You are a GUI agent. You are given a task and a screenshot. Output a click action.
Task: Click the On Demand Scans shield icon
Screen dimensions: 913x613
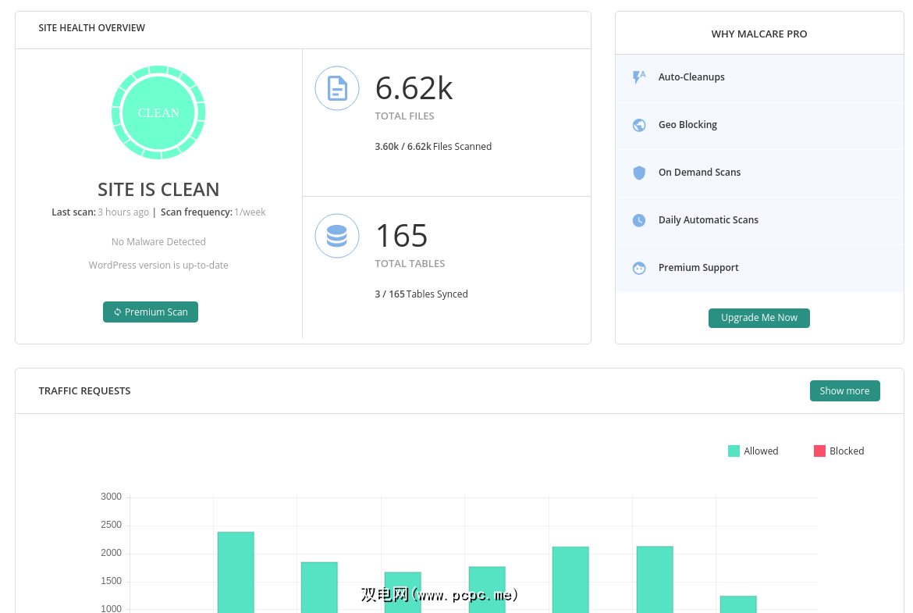click(x=639, y=173)
